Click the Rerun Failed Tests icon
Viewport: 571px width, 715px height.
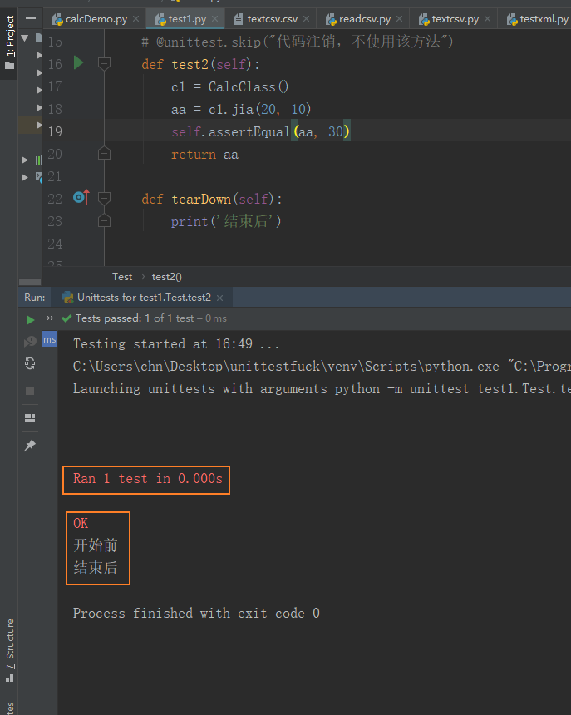[x=30, y=341]
